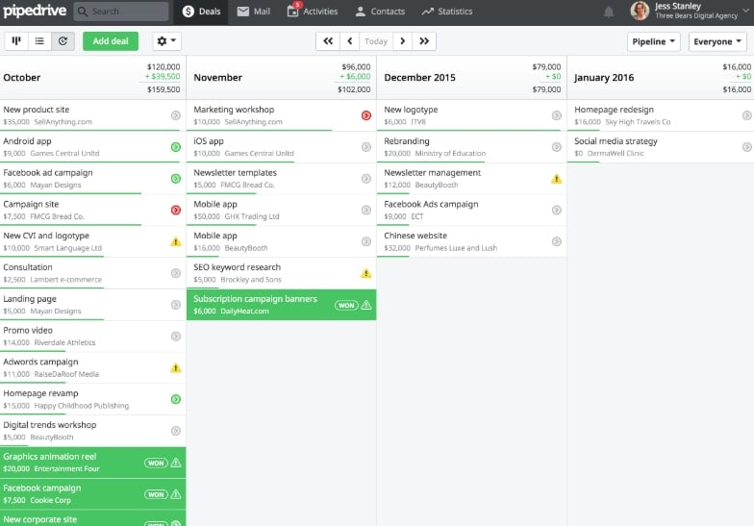Click New product site grey activity icon
This screenshot has height=526, width=754.
176,115
